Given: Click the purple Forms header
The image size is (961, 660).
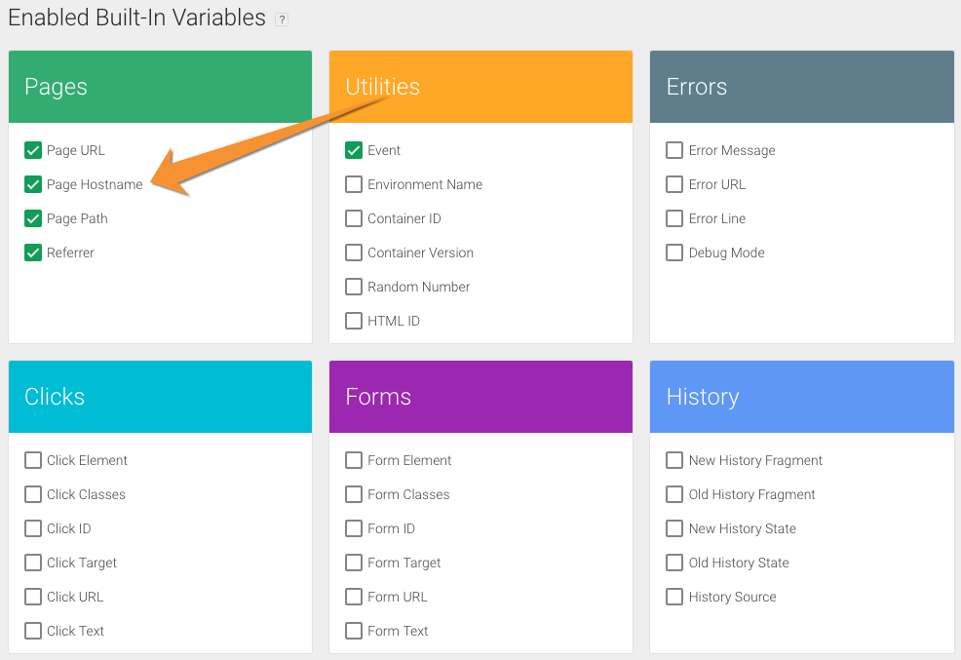Looking at the screenshot, I should click(480, 397).
